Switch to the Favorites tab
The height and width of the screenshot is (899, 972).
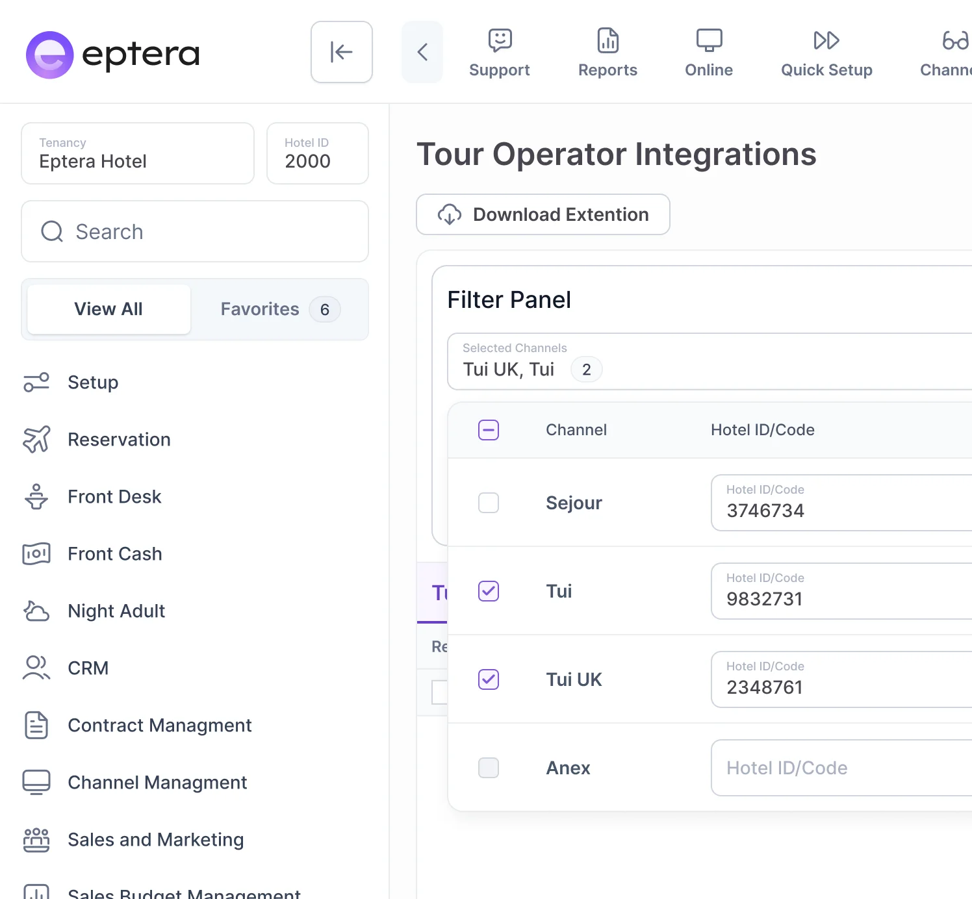(279, 309)
